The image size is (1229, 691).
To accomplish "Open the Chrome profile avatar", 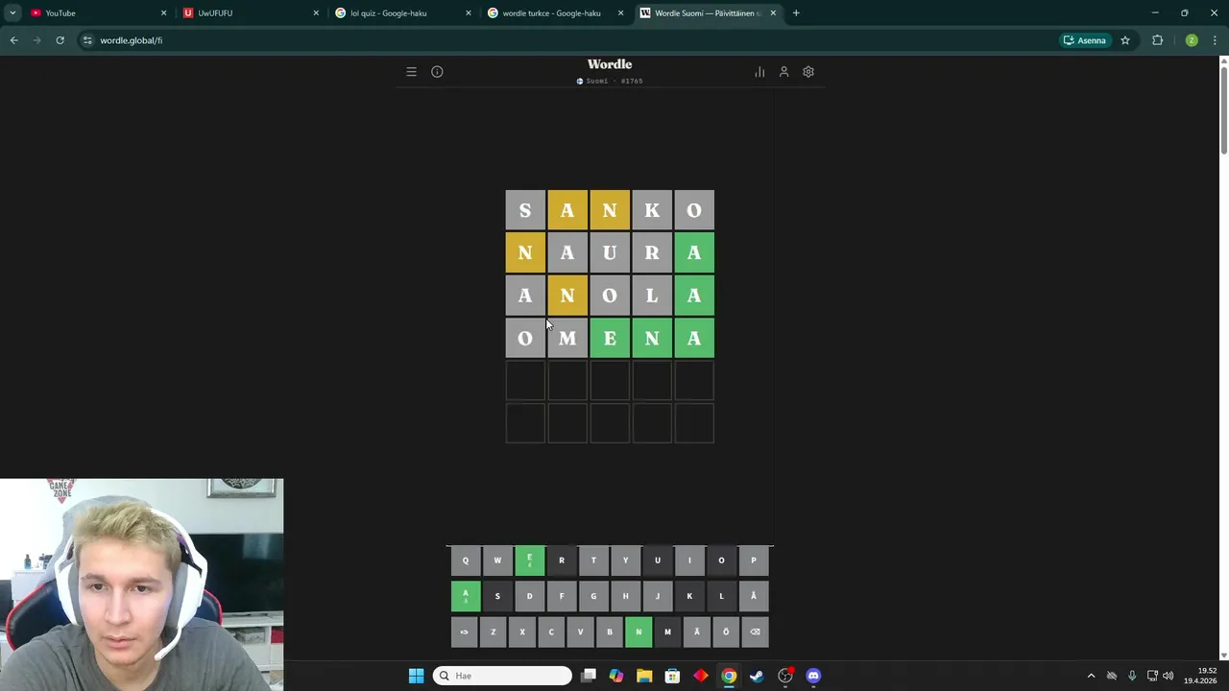I will pos(1192,40).
